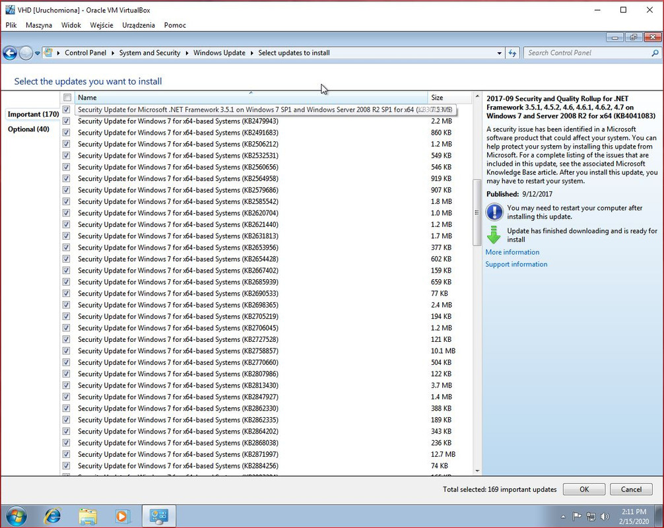Expand arrow after Windows Update breadcrumb
This screenshot has width=664, height=528.
[x=252, y=53]
